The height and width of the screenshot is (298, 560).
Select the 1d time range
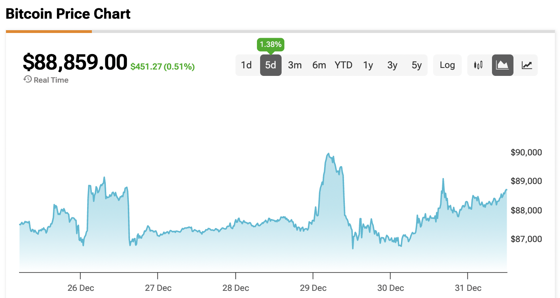click(247, 65)
